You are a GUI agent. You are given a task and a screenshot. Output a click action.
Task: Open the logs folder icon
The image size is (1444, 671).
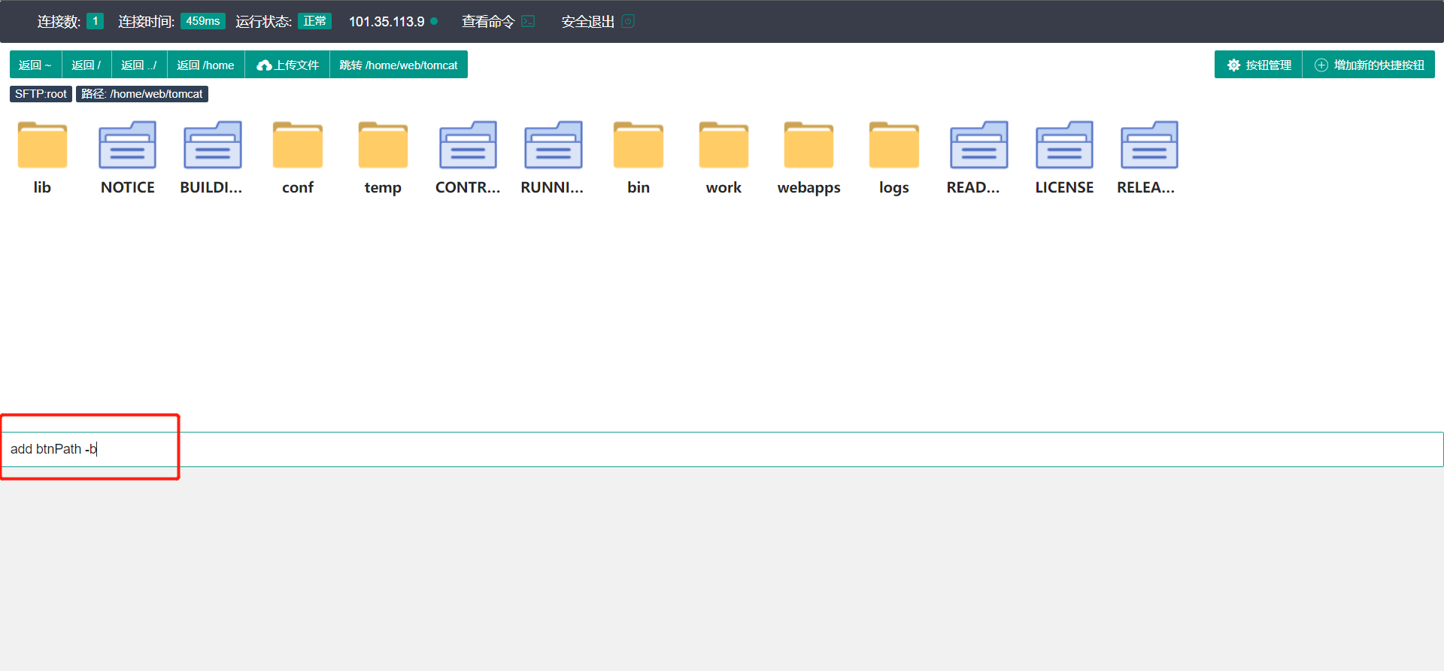tap(894, 144)
